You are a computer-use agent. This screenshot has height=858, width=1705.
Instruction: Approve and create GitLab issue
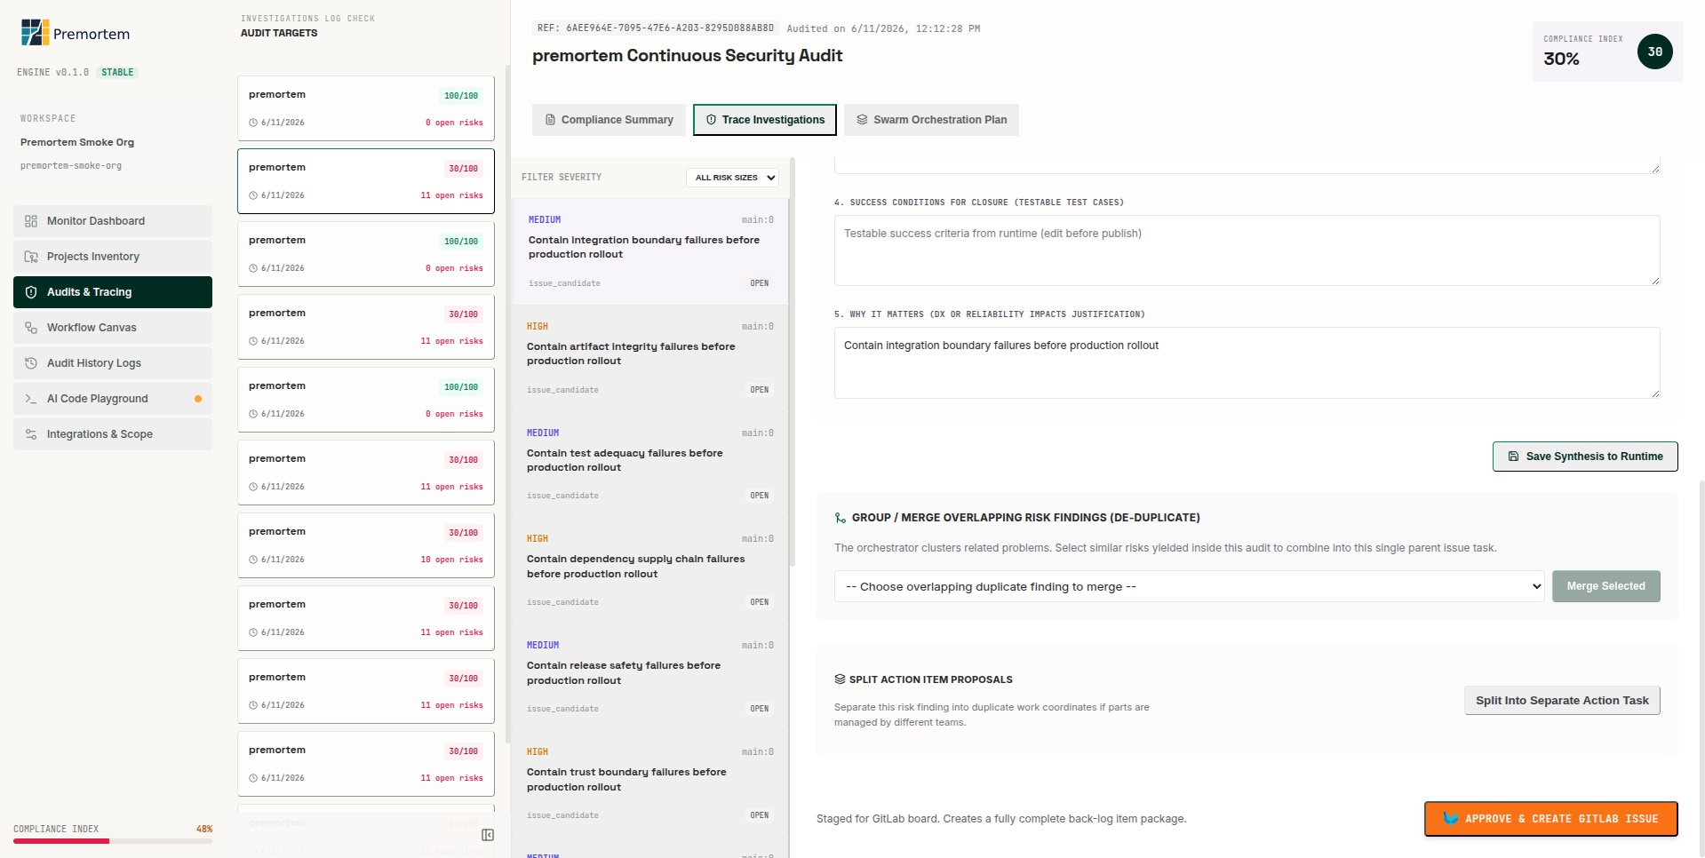(1551, 819)
